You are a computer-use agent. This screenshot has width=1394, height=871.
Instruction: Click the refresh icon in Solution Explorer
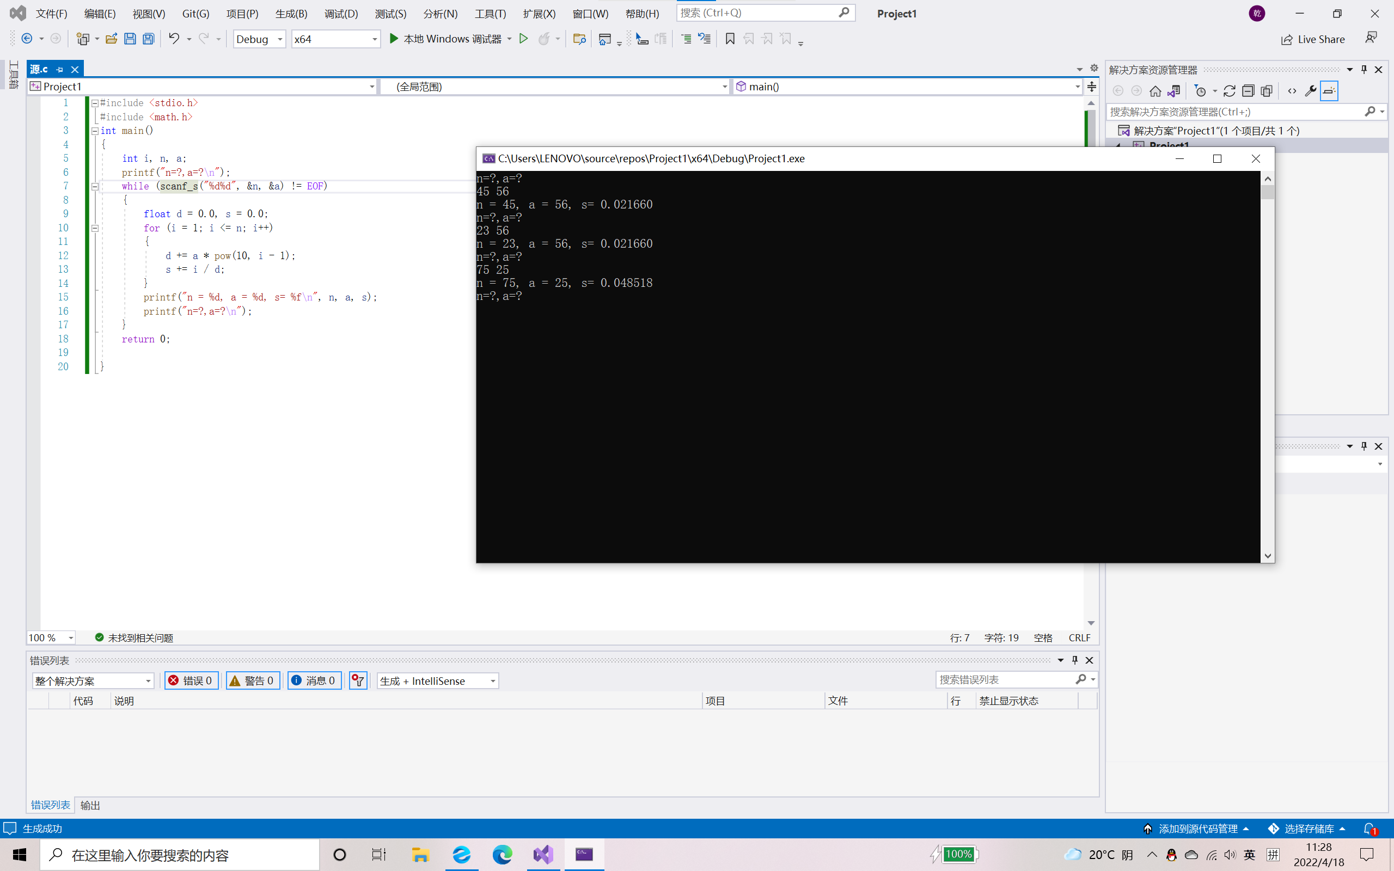tap(1228, 91)
